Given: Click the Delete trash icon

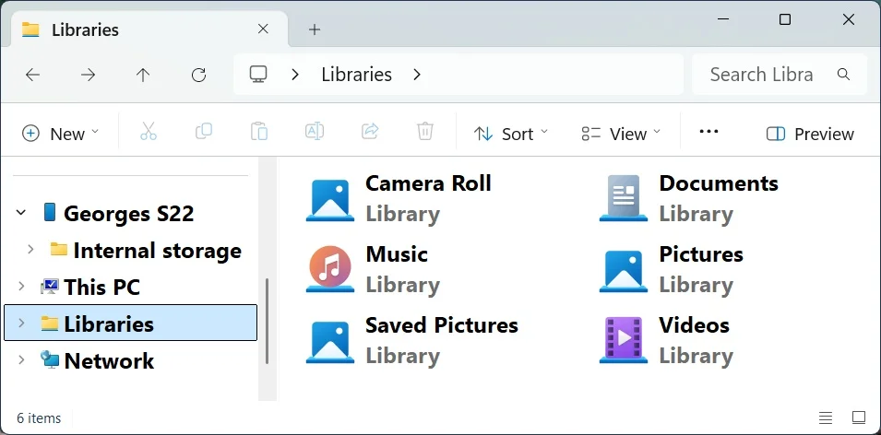Looking at the screenshot, I should [x=424, y=133].
